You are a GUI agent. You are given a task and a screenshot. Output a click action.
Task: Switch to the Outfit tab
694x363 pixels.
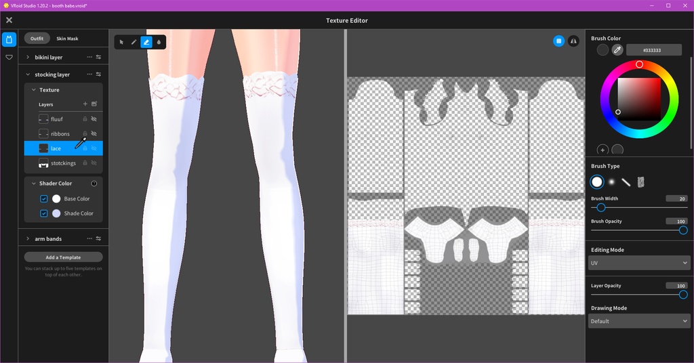[x=37, y=39]
